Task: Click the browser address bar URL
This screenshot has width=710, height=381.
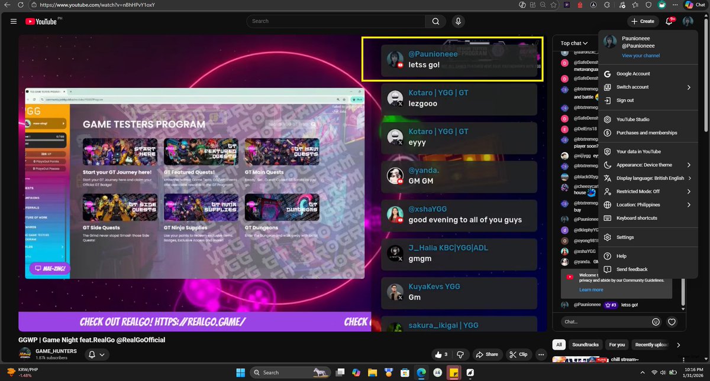Action: (x=98, y=5)
